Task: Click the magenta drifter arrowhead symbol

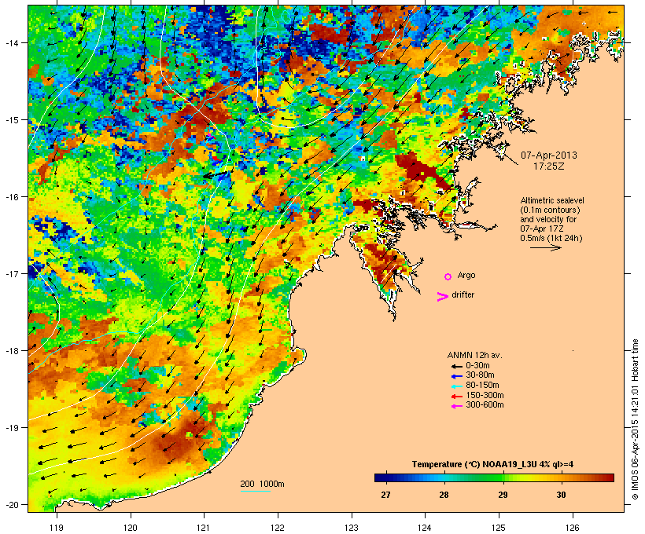Action: point(443,297)
